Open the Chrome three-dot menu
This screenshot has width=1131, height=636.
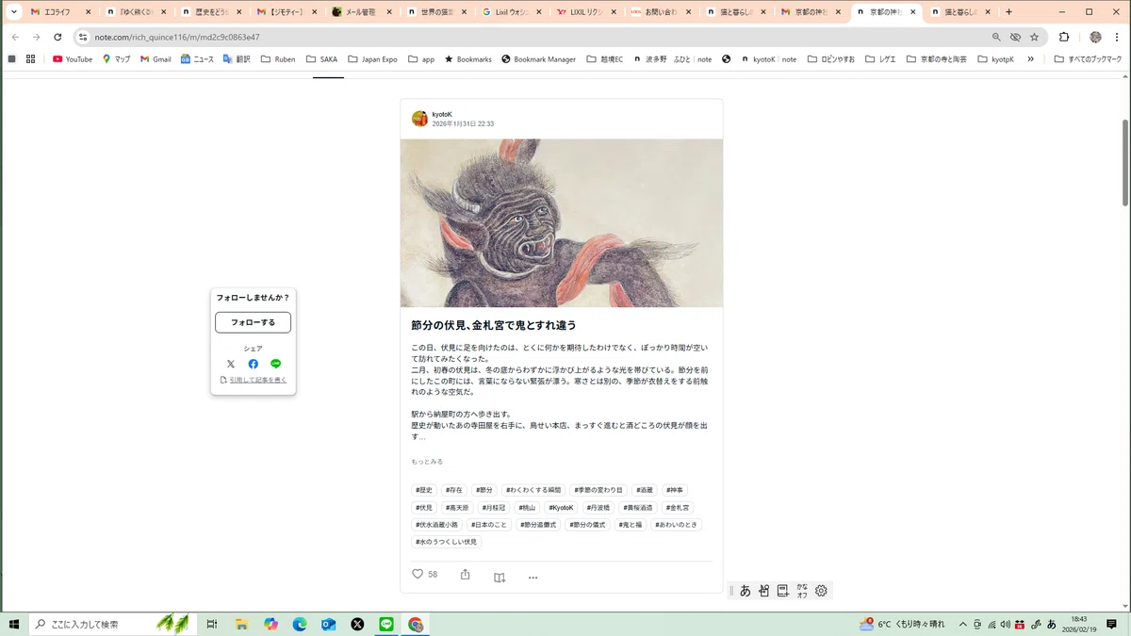click(1117, 37)
